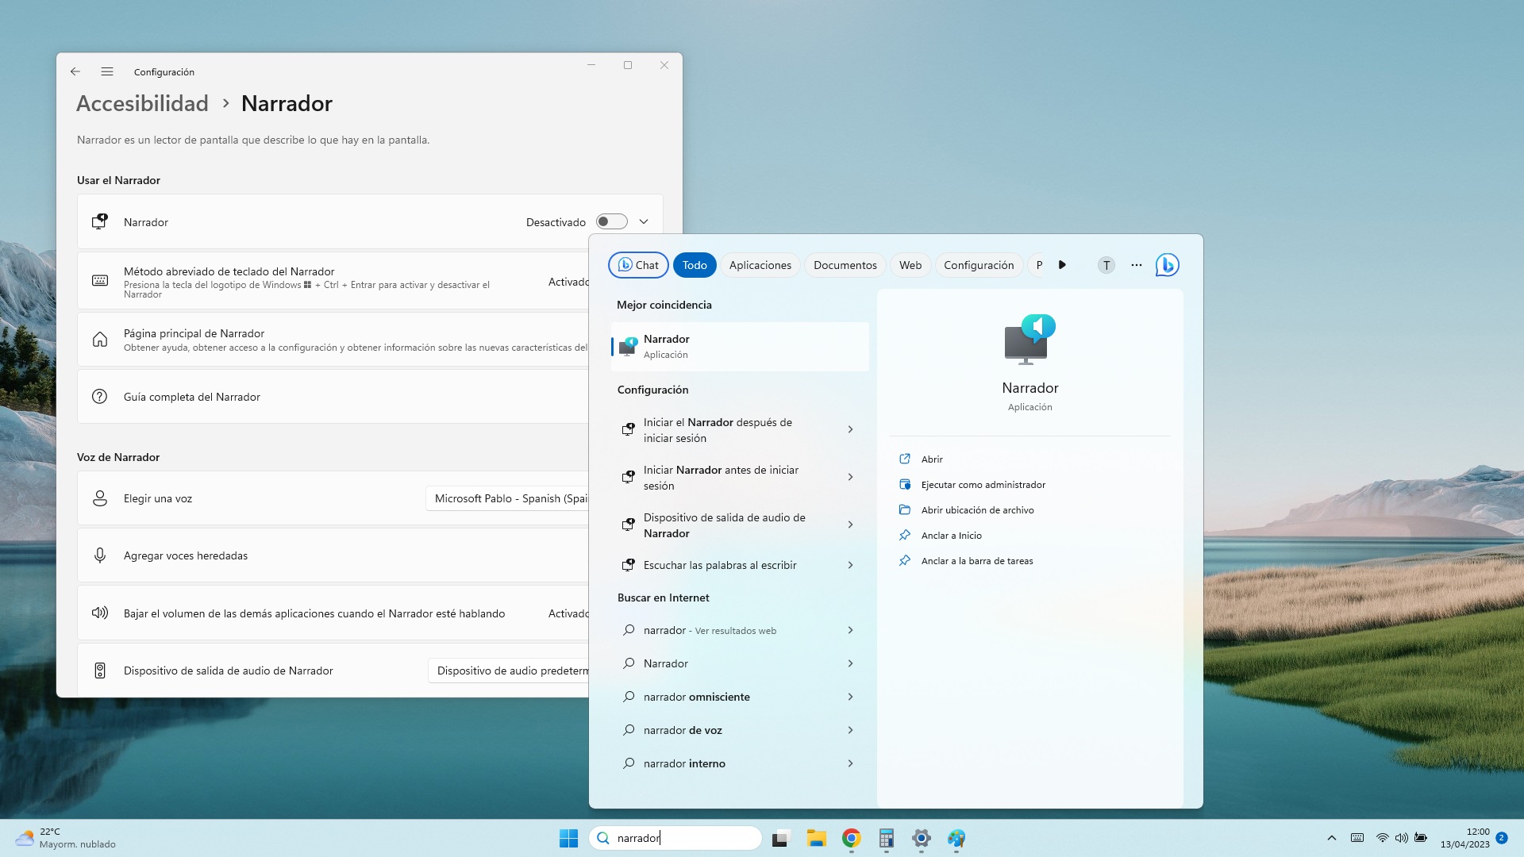This screenshot has width=1524, height=857.
Task: Click Anclar a Inicio
Action: pos(951,536)
